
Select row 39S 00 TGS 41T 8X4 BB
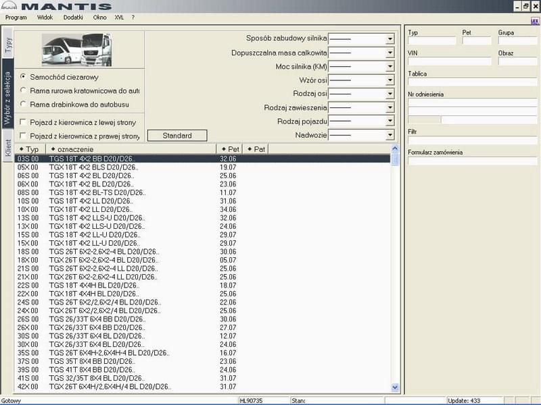[x=202, y=370]
